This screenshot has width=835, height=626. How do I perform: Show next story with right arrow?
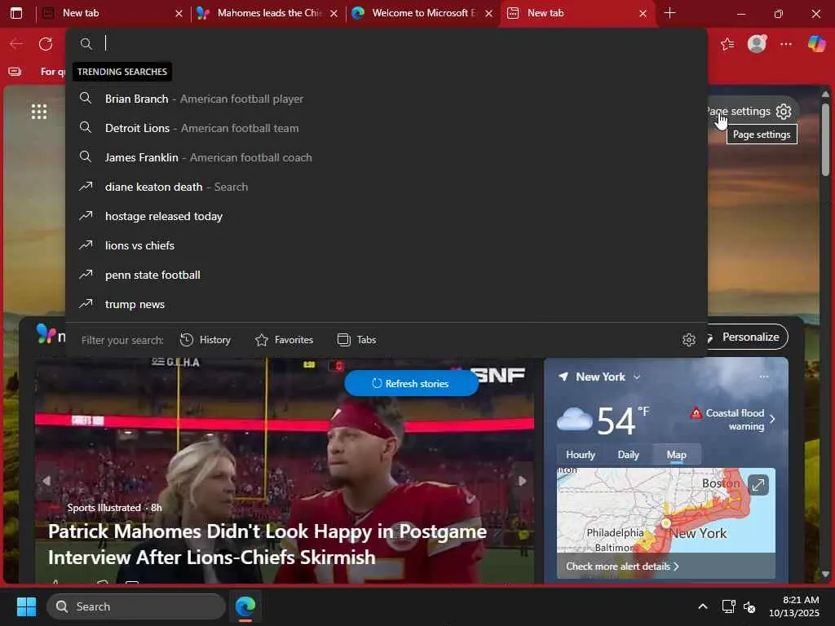coord(523,481)
